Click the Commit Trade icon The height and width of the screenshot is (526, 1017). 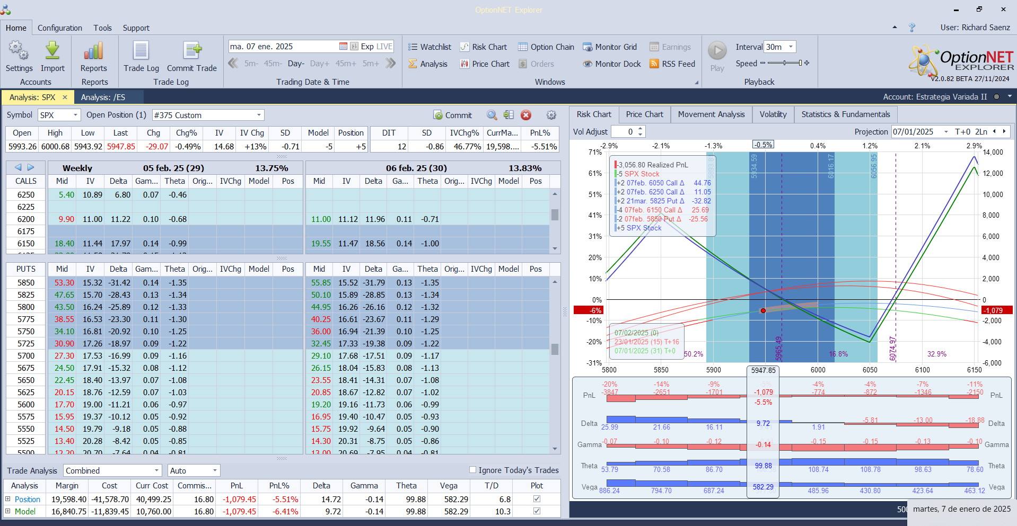tap(191, 51)
